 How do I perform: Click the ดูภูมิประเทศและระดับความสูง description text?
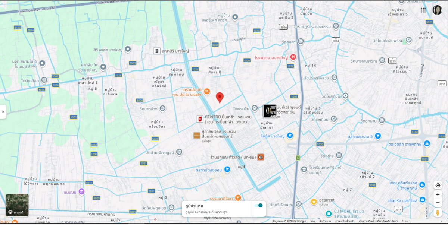pos(206,212)
